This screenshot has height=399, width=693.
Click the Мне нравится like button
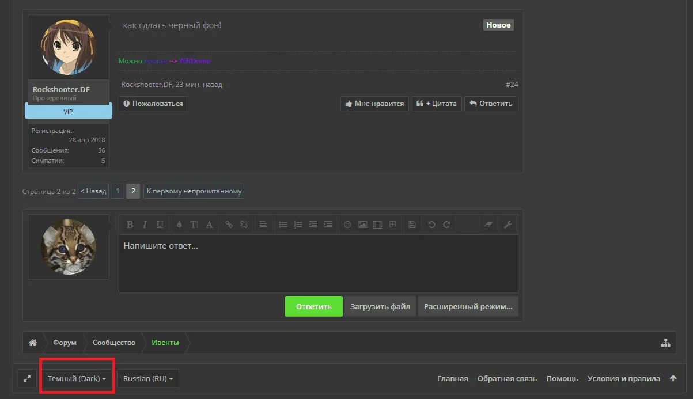tap(374, 104)
